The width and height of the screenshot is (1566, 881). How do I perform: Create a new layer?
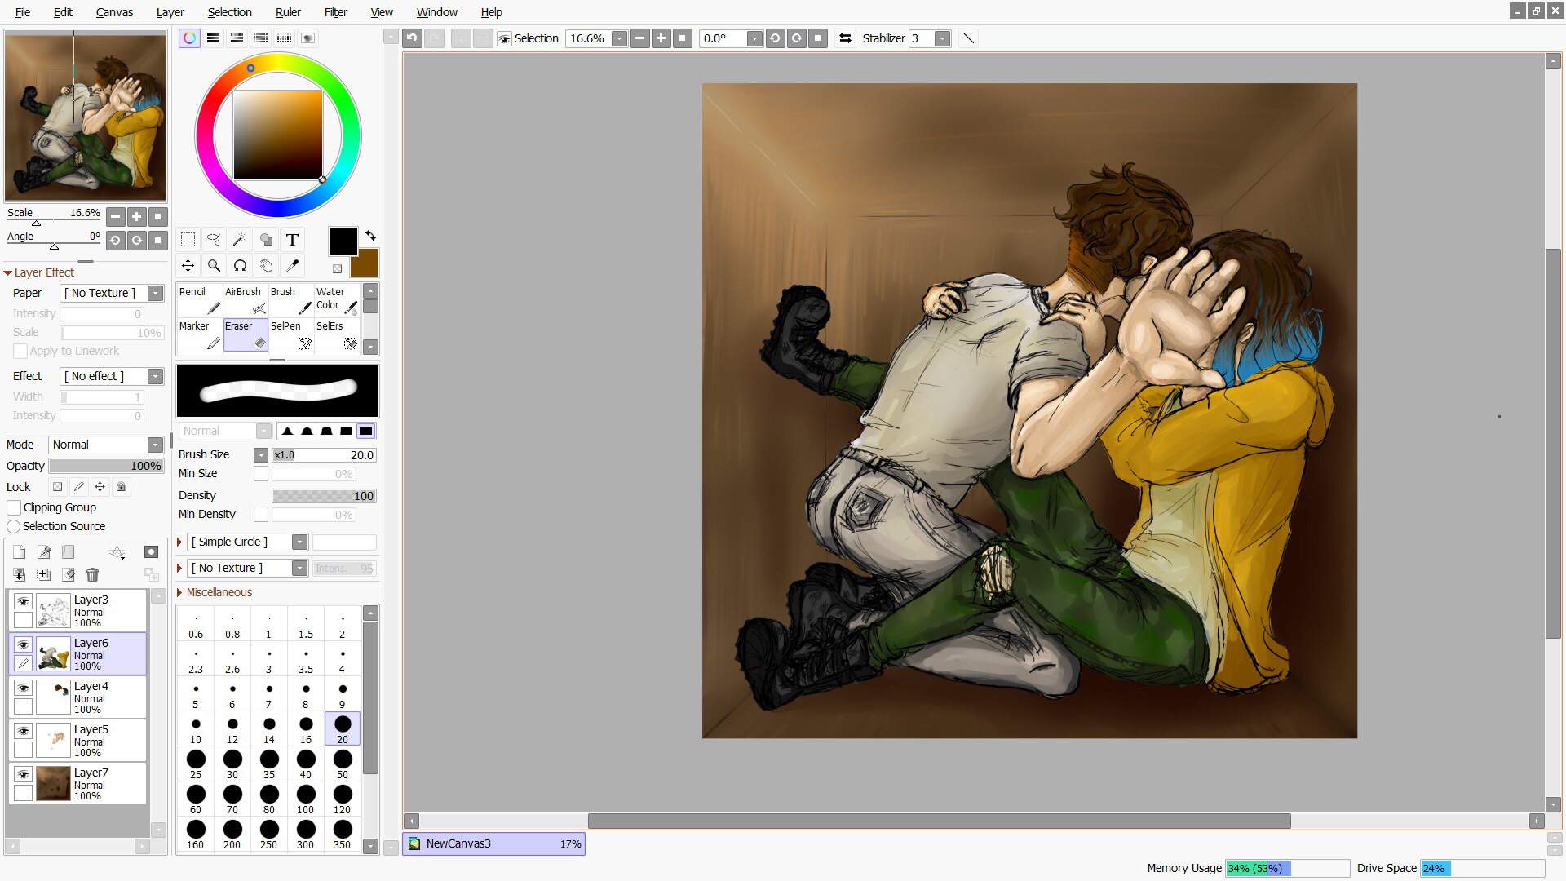coord(20,552)
